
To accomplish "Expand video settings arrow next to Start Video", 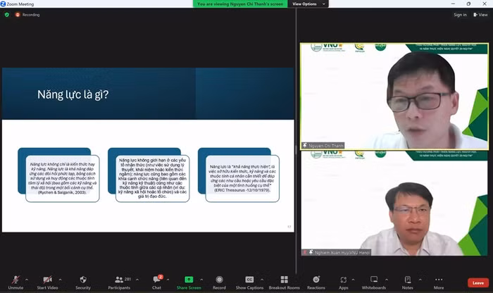I will [x=63, y=279].
